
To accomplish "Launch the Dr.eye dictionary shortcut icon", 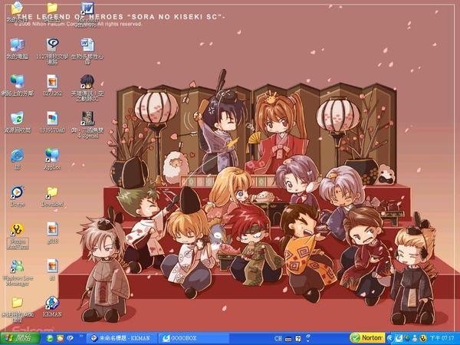I will [x=18, y=192].
